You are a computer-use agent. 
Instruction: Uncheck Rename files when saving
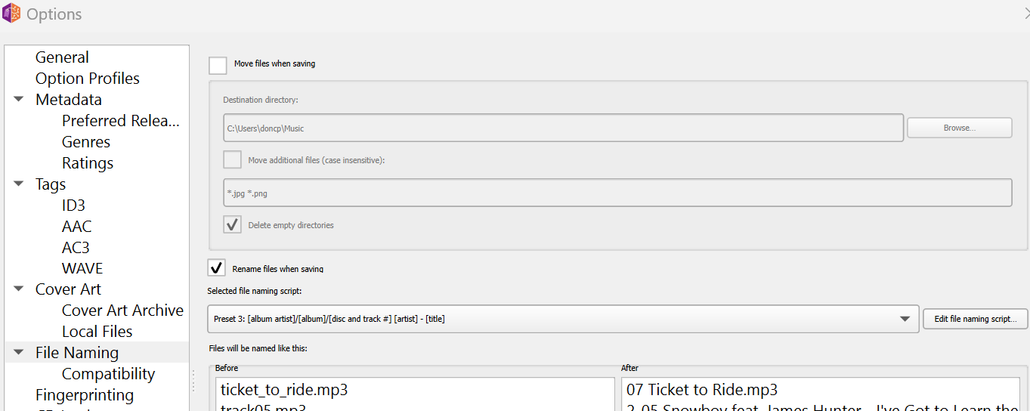(x=217, y=267)
